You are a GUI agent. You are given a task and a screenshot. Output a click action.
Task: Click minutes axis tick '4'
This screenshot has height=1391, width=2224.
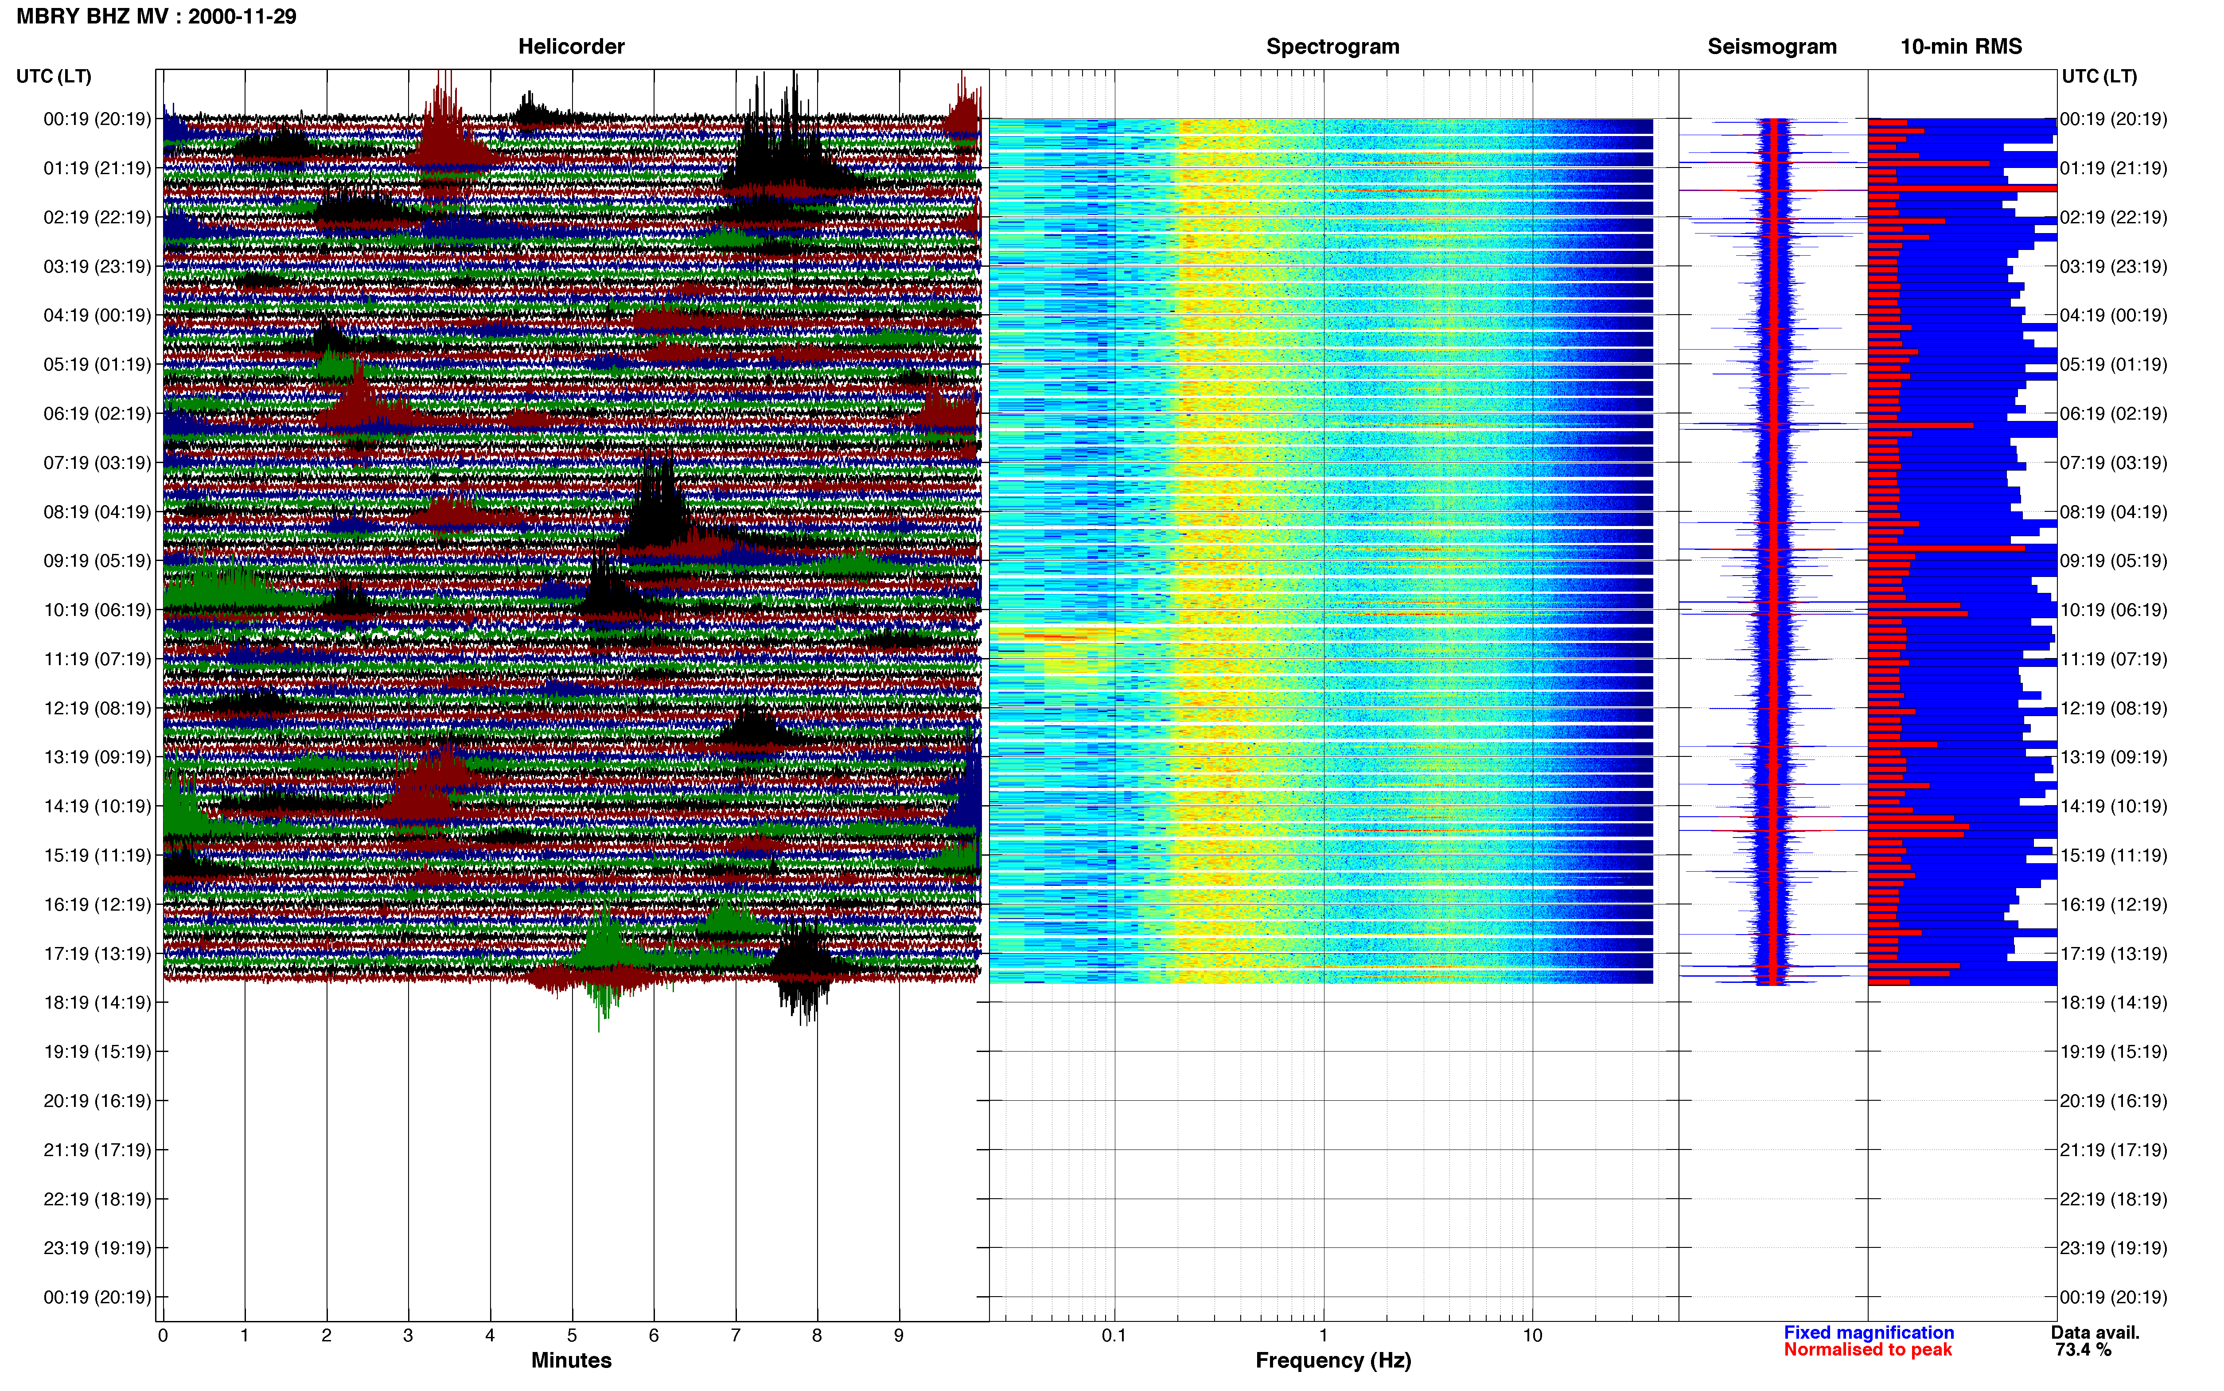(490, 1335)
